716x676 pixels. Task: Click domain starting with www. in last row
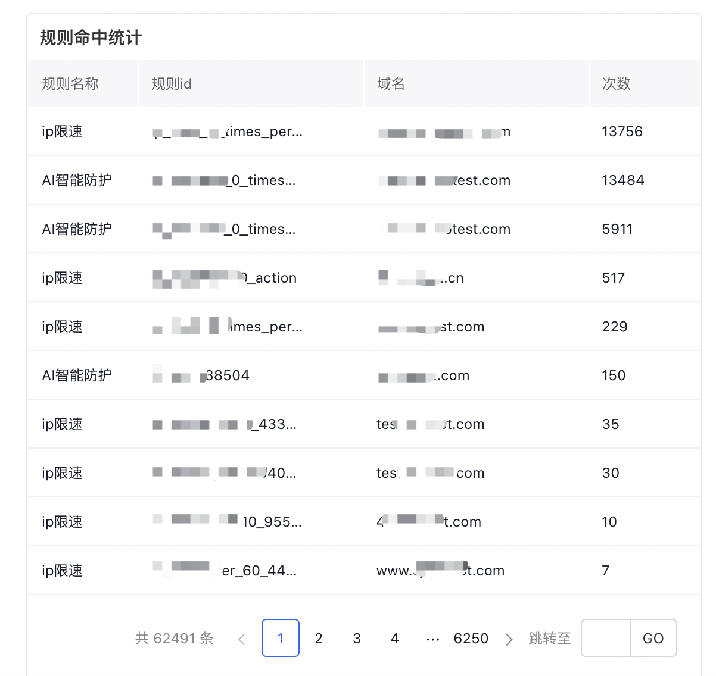tap(440, 571)
